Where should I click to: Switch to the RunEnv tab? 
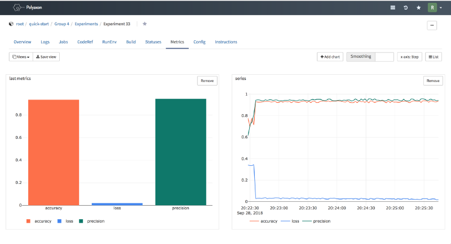point(109,42)
